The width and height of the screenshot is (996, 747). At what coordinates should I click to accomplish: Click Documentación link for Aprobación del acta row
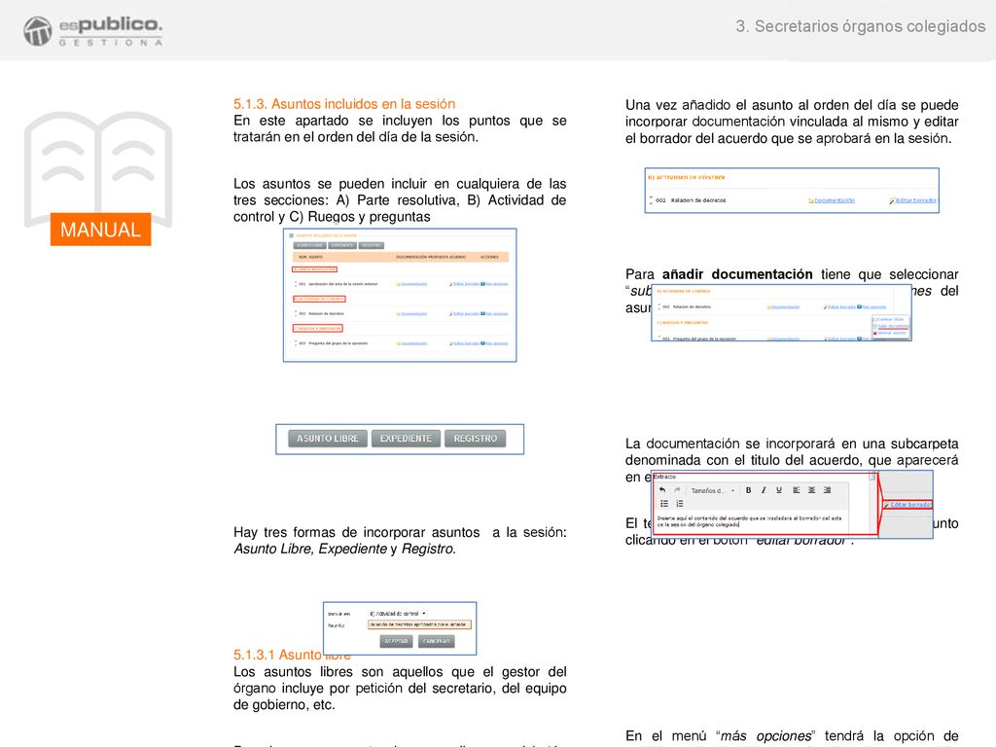click(x=411, y=284)
